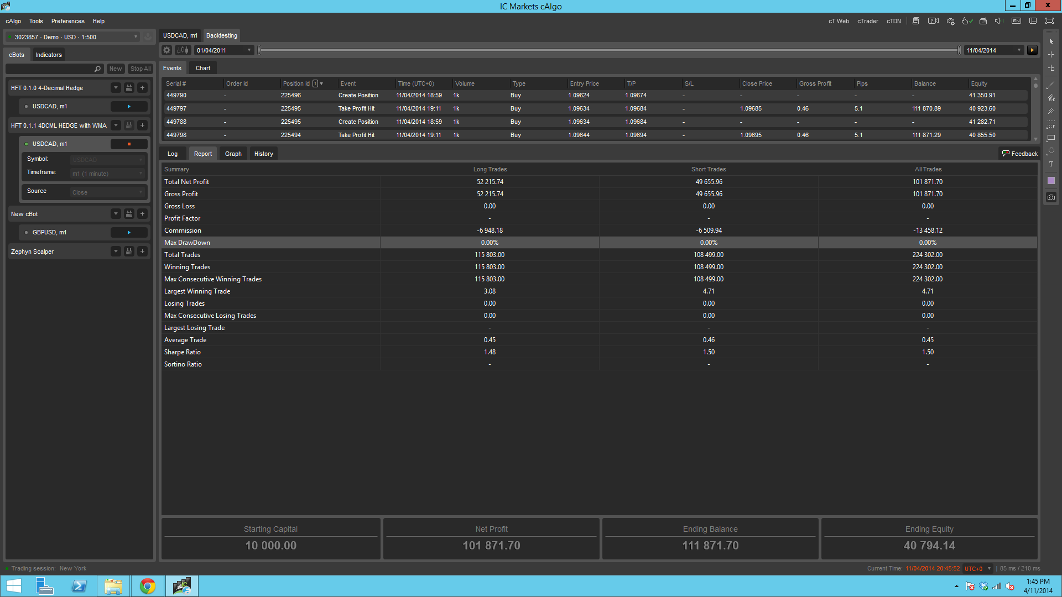Viewport: 1062px width, 597px height.
Task: Start the GBPUSD m1 New cBot instance
Action: tap(129, 233)
